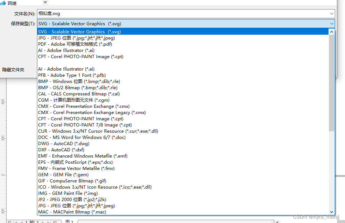345x223 pixels.
Task: Choose CMX - Corel Presentation Exchange (*.cmx)
Action: [x=183, y=106]
